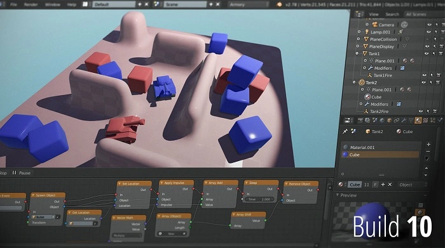Image resolution: width=445 pixels, height=248 pixels.
Task: Open the File menu
Action: pos(13,4)
